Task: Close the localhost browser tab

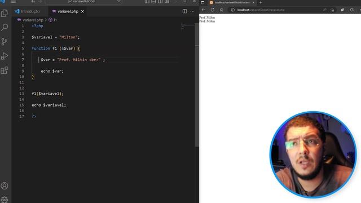Action: pyautogui.click(x=253, y=2)
